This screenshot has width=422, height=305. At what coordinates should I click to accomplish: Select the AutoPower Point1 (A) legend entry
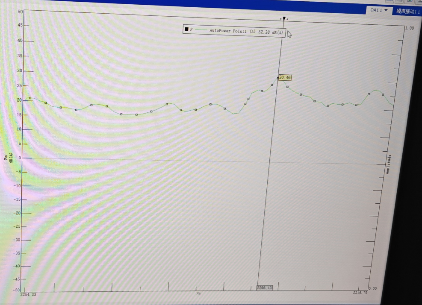232,31
